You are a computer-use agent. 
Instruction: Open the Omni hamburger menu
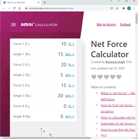(x=13, y=25)
